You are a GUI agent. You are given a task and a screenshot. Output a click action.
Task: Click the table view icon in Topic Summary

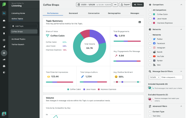(140, 22)
